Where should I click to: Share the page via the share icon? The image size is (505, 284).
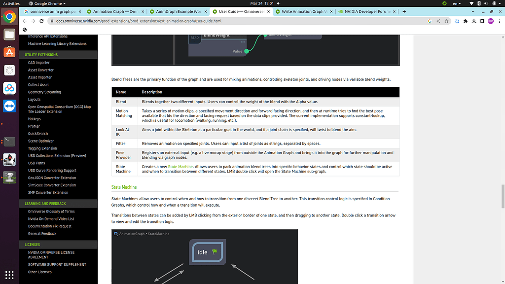(438, 21)
